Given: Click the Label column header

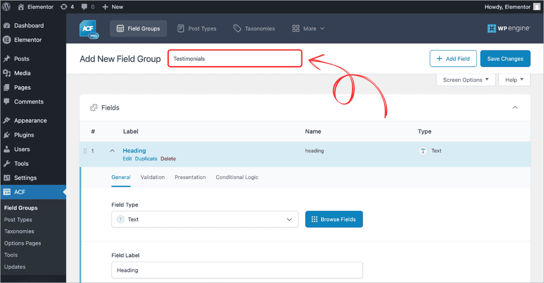Looking at the screenshot, I should pos(131,132).
